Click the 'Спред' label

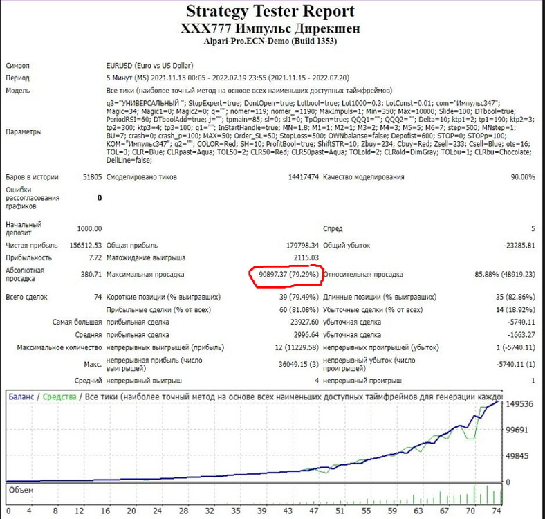[x=333, y=228]
